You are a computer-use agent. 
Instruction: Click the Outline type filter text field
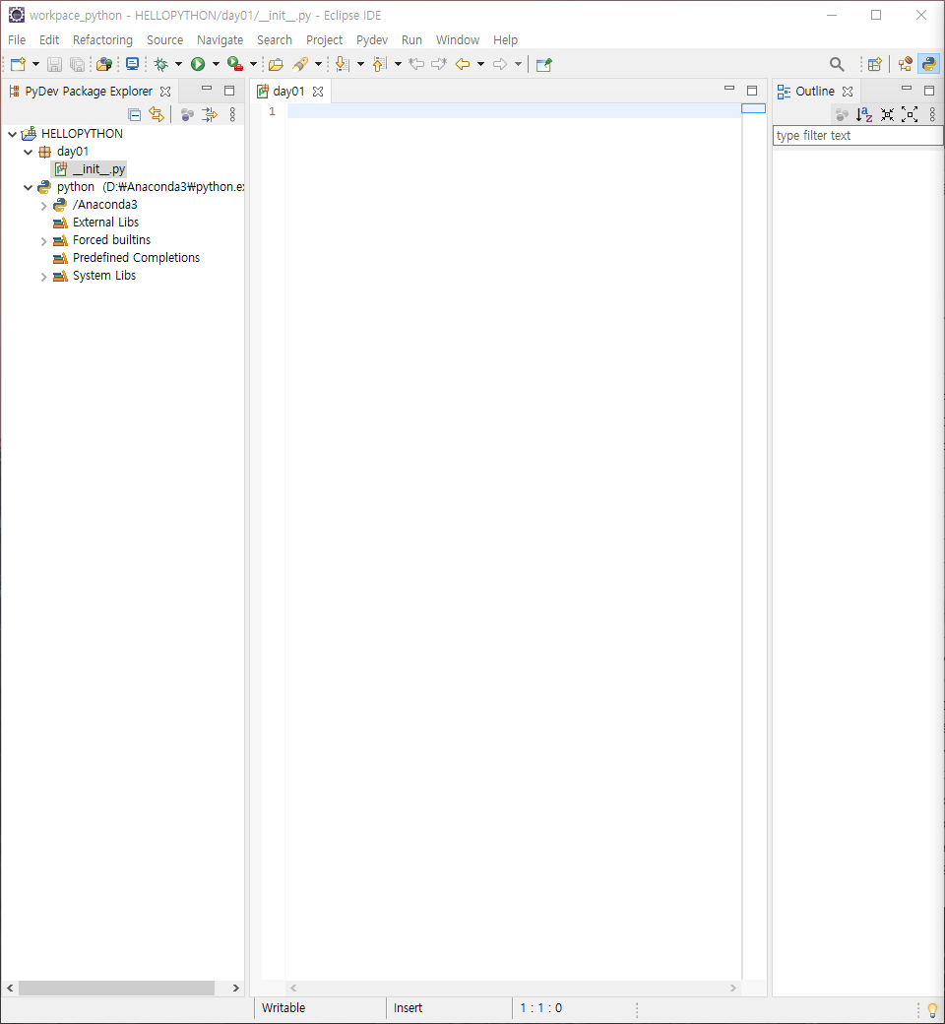(x=858, y=135)
